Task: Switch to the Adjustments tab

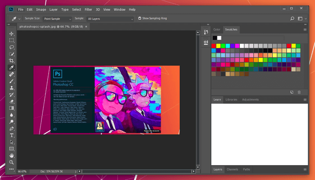Action: pyautogui.click(x=250, y=100)
